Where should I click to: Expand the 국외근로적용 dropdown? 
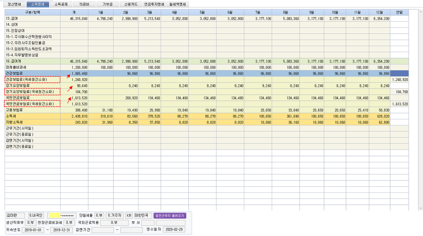pyautogui.click(x=114, y=222)
